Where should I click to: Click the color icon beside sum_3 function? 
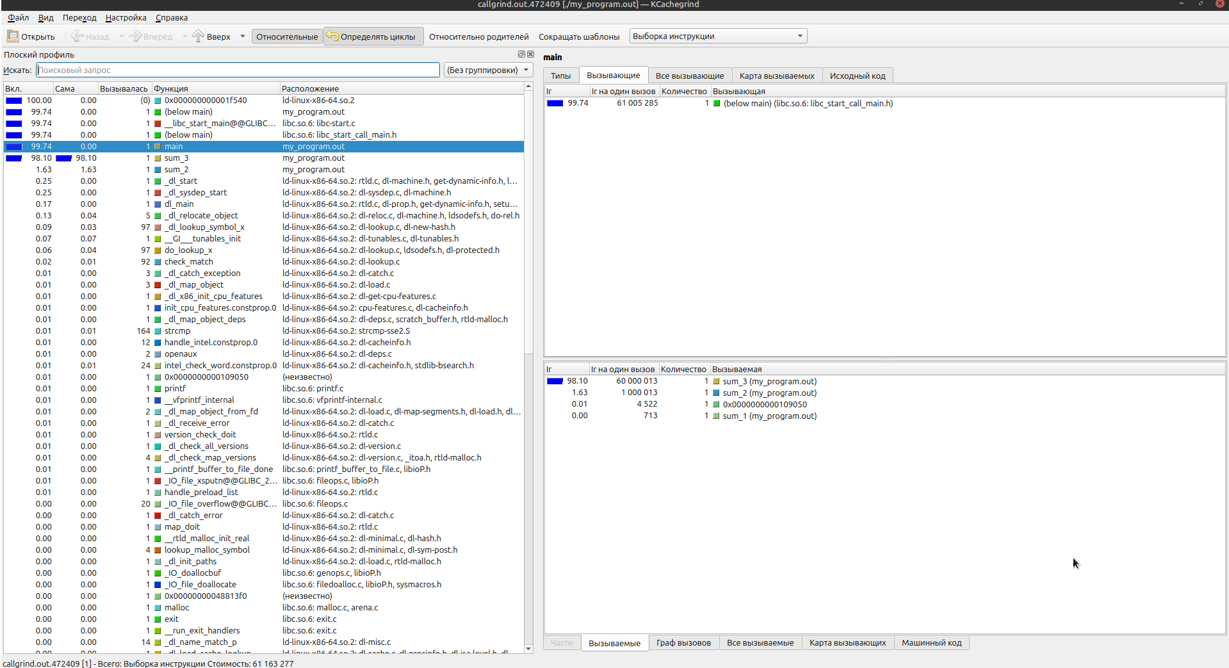pyautogui.click(x=158, y=158)
